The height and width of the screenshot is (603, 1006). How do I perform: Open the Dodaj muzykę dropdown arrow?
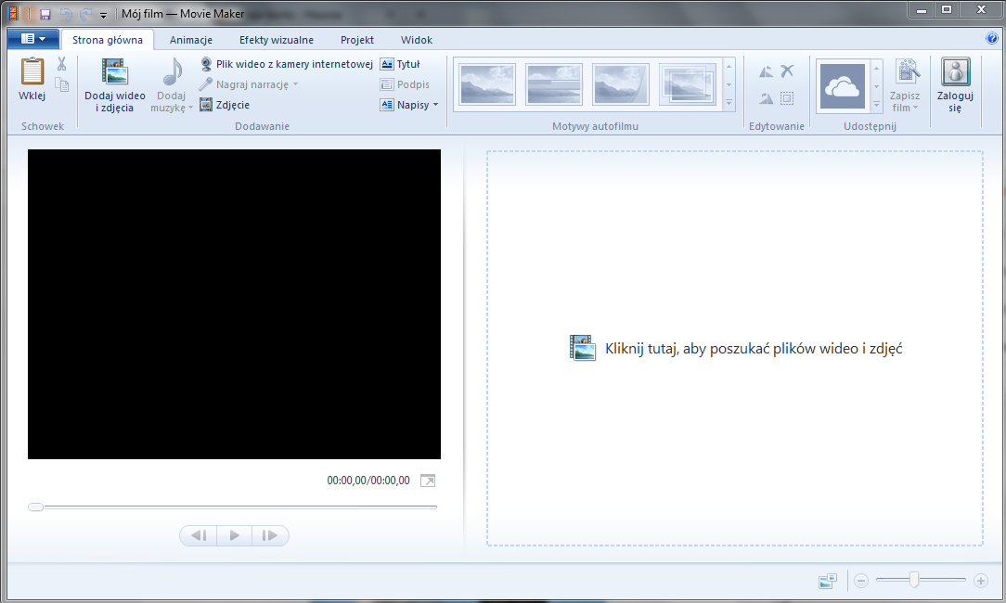click(190, 108)
